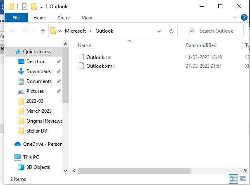Open Desktop in the navigation pane
Screen dimensions: 250x185
coord(35,62)
